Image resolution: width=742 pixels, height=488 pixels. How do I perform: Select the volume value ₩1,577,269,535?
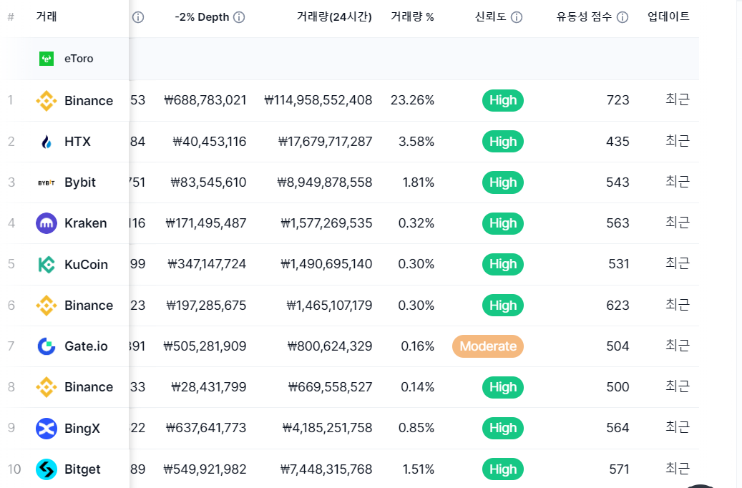click(326, 223)
